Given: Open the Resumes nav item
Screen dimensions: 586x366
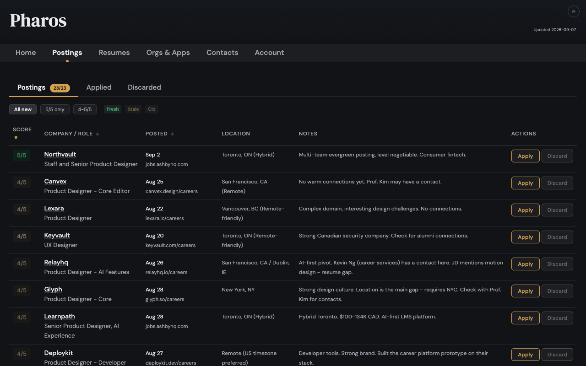Looking at the screenshot, I should pyautogui.click(x=114, y=53).
